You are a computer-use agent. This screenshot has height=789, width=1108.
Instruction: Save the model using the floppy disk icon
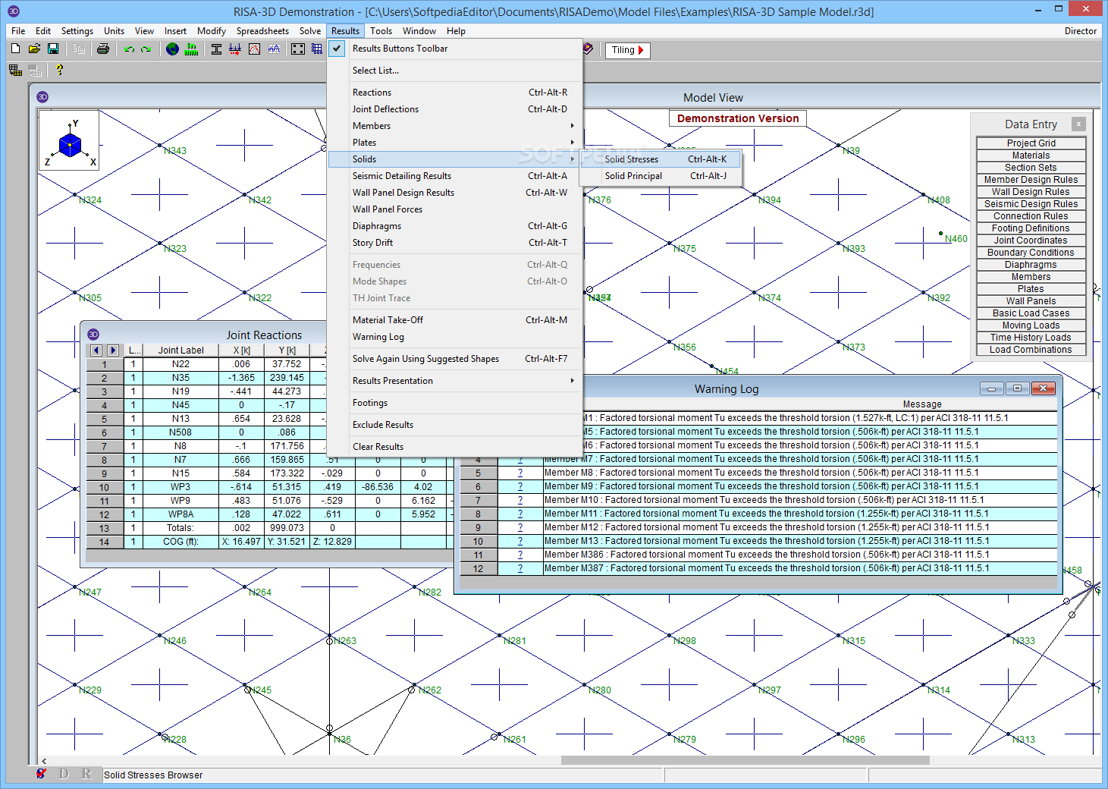tap(53, 49)
